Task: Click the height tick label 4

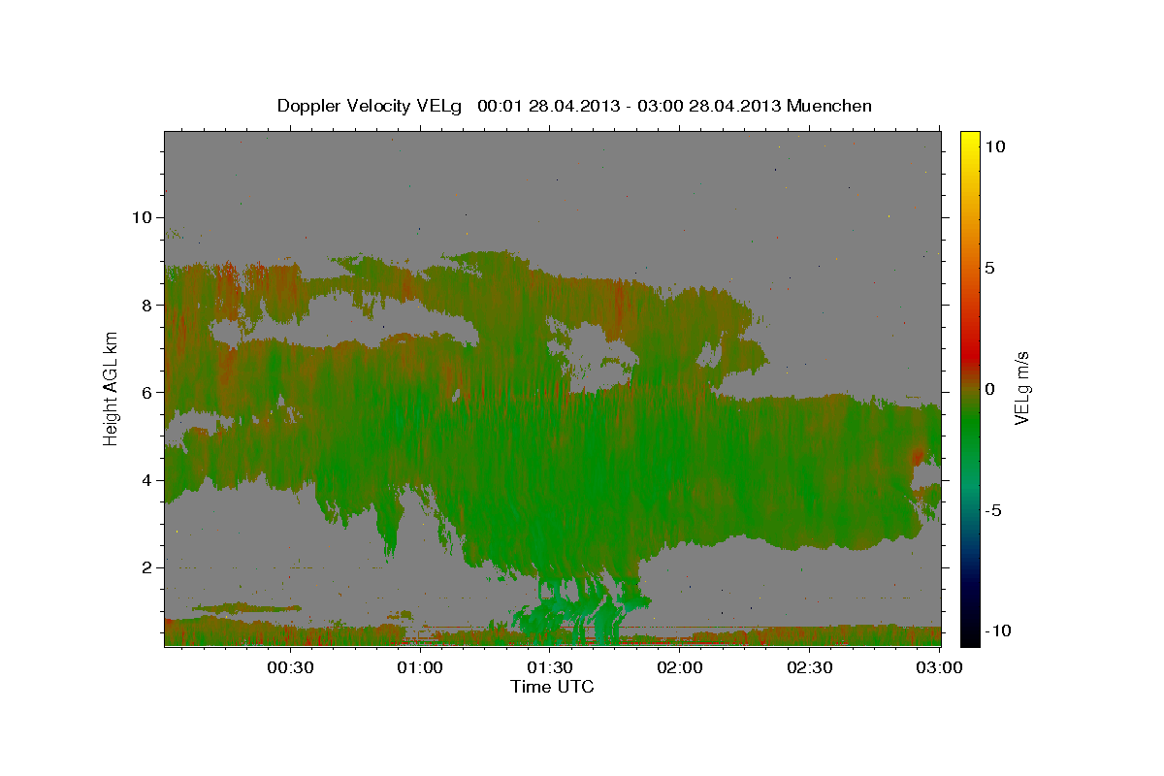Action: [147, 480]
